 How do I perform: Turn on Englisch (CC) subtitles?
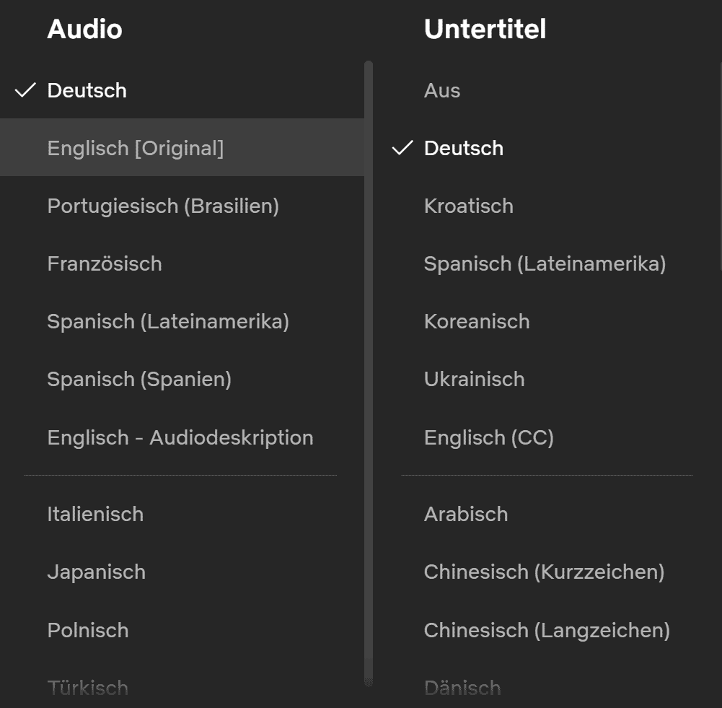pos(488,437)
